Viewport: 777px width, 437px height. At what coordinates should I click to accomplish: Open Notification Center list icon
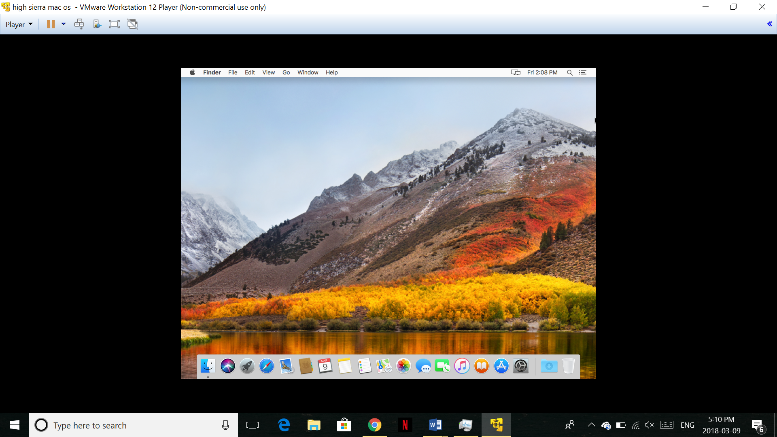(x=583, y=72)
